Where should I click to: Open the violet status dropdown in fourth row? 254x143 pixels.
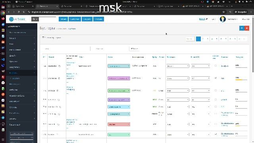coord(119,100)
